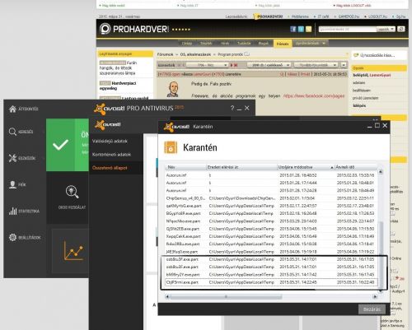Click the red next-page arrows in forum toolbar
412x330 pixels.
(x=234, y=65)
